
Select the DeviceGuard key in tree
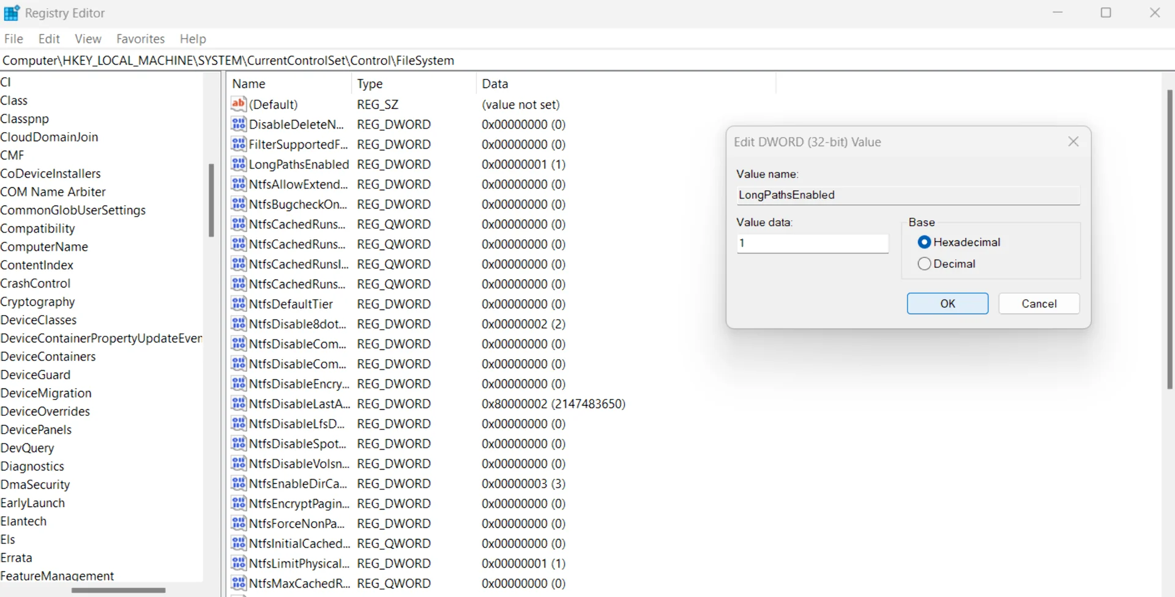[35, 375]
